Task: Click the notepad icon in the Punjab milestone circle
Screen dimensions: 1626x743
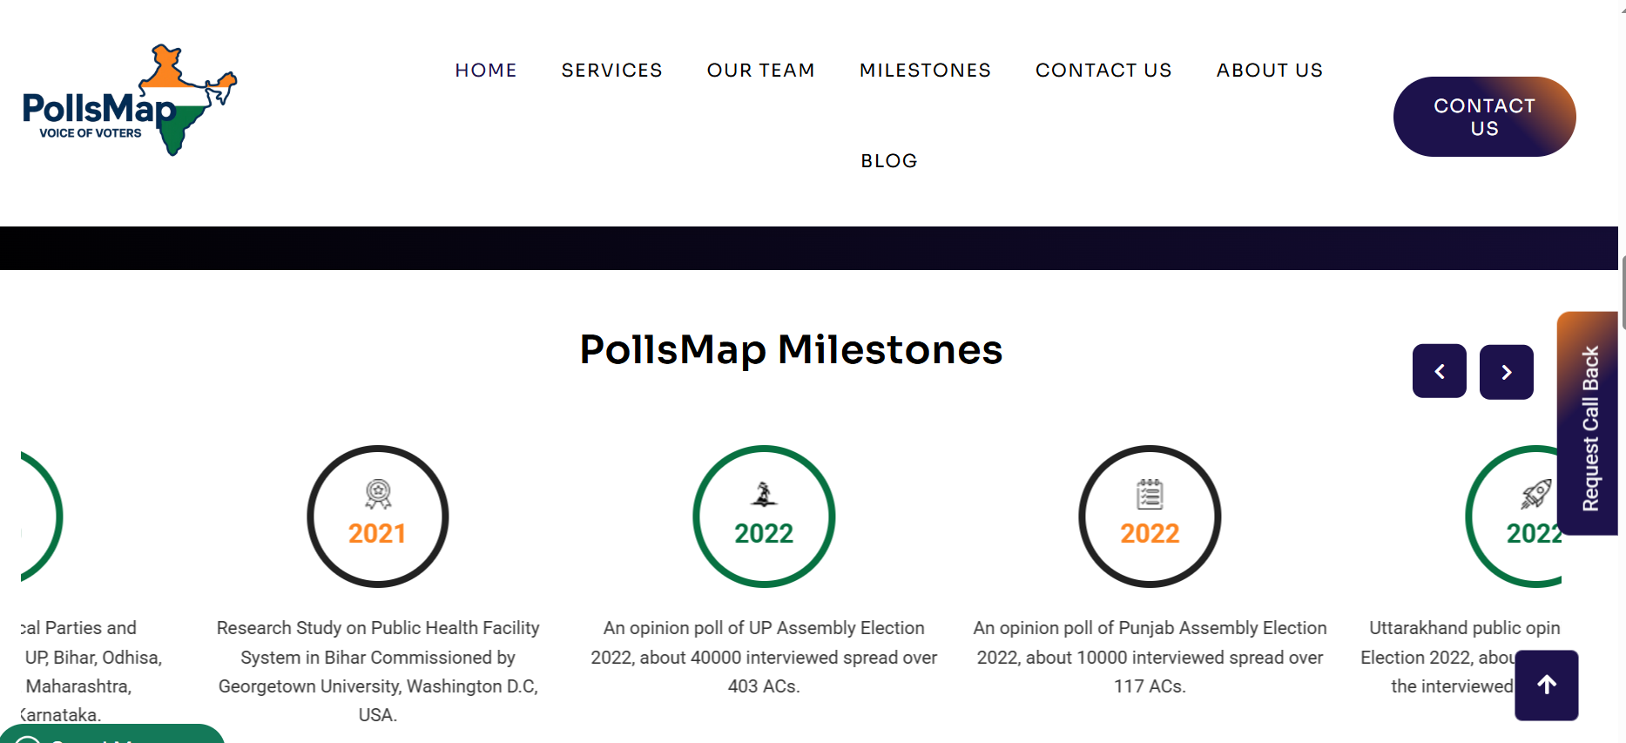Action: pos(1150,494)
